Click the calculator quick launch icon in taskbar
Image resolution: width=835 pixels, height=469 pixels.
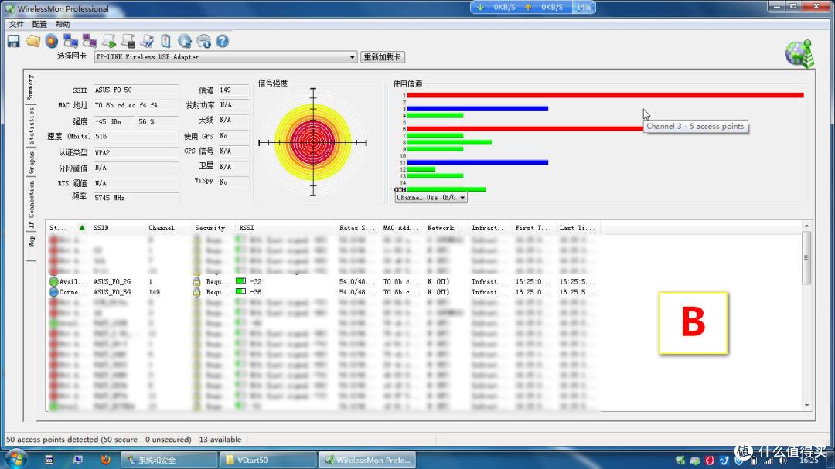49,460
